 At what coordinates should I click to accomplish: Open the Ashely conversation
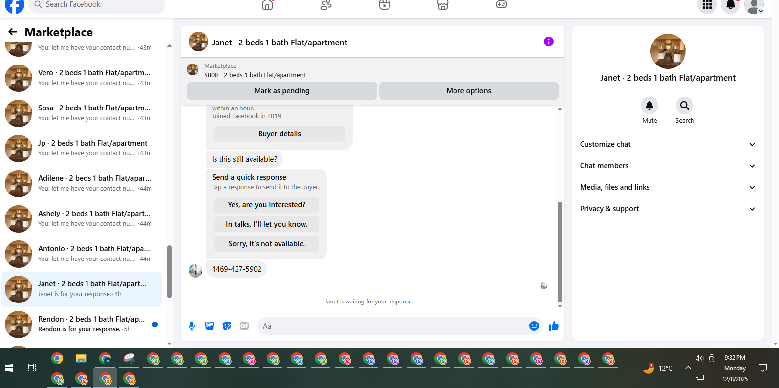81,219
